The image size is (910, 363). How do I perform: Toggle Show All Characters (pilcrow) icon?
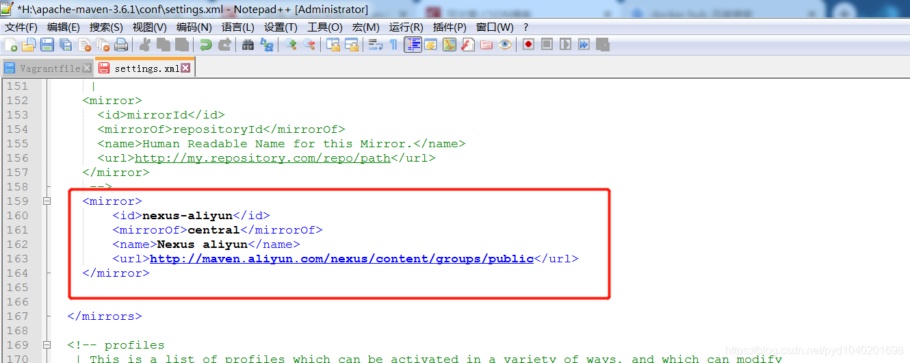tap(393, 45)
